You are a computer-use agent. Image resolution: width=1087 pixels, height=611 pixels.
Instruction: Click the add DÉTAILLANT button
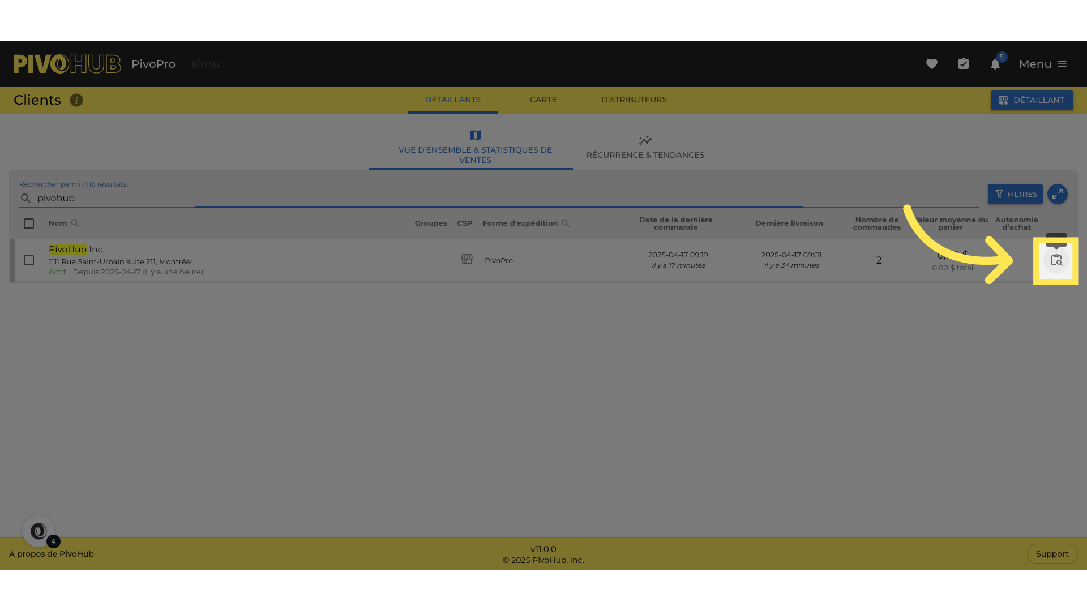(x=1031, y=100)
